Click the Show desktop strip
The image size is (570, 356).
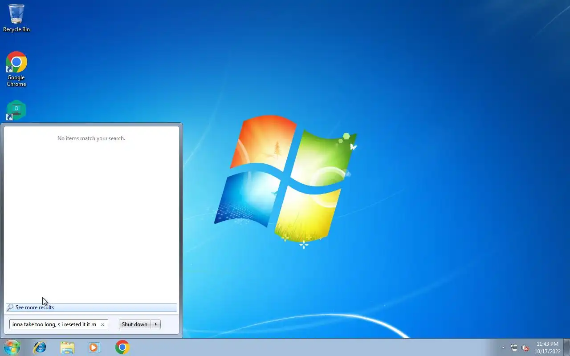coord(566,347)
